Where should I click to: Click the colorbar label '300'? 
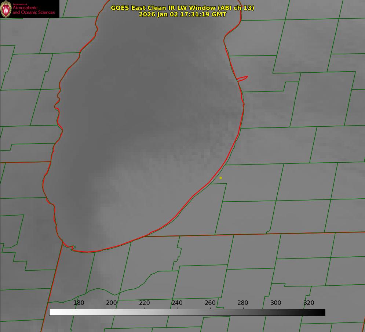coord(276,303)
